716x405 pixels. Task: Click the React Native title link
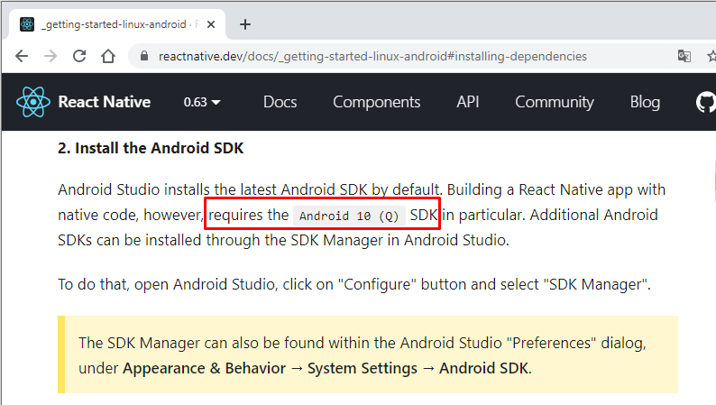coord(104,102)
